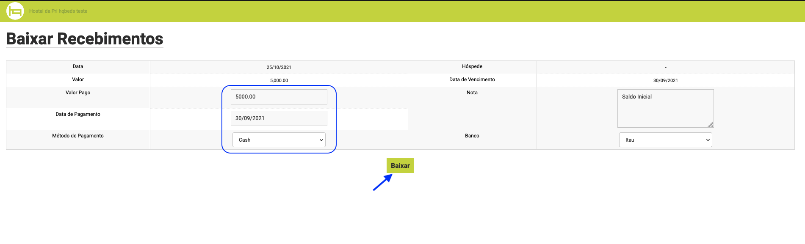Click the Data de Vencimento value 30/09/2021
805x244 pixels.
(666, 80)
